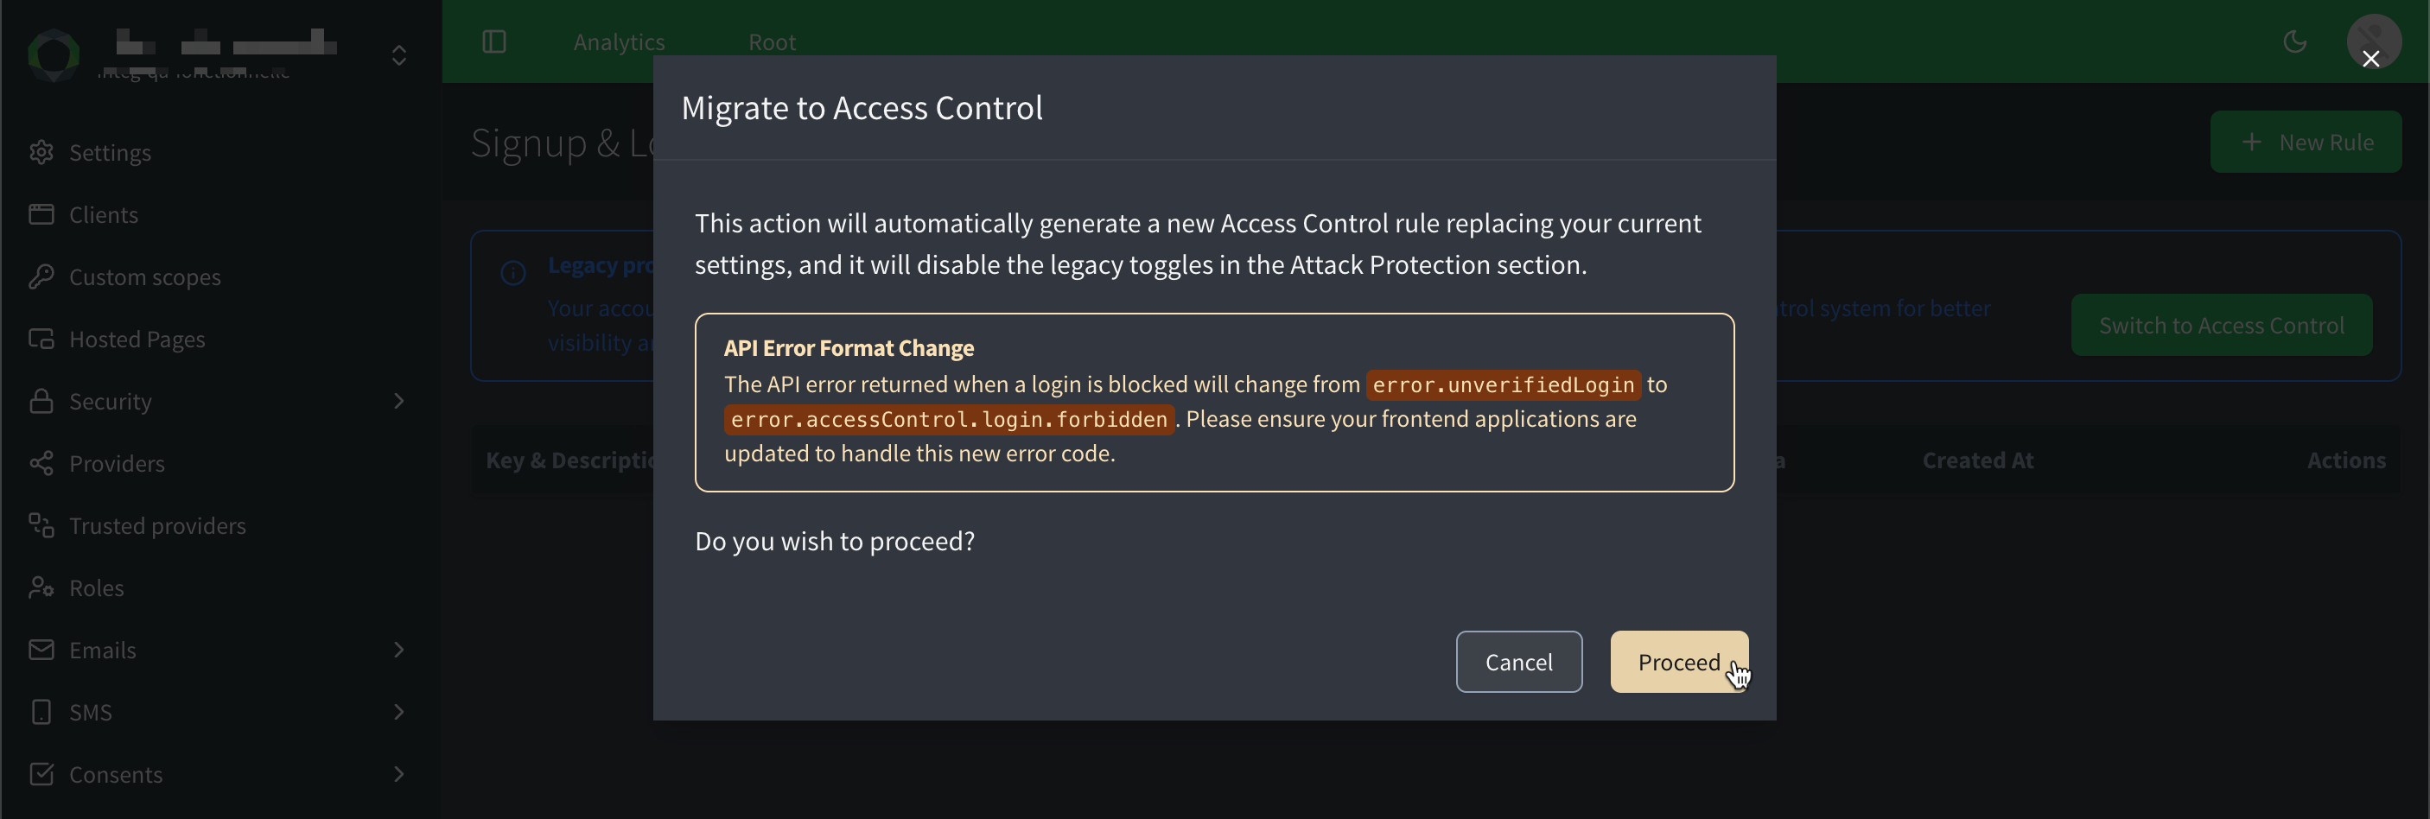This screenshot has width=2430, height=819.
Task: Collapse the sidebar with the panel icon
Action: click(494, 41)
